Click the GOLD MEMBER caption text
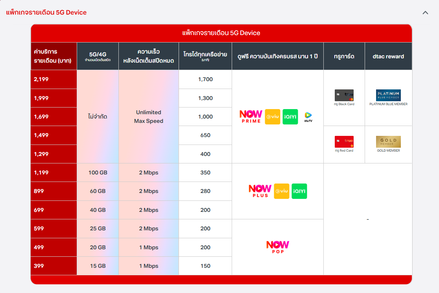Viewport: 439px width, 293px height. [388, 150]
